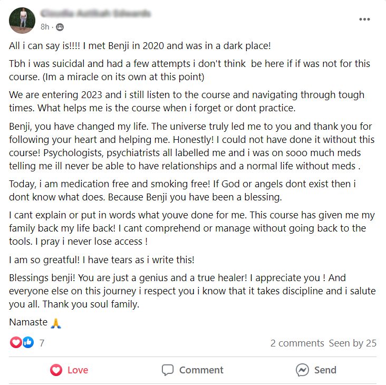The width and height of the screenshot is (386, 385).
Task: Toggle the Love reaction button
Action: coord(69,370)
